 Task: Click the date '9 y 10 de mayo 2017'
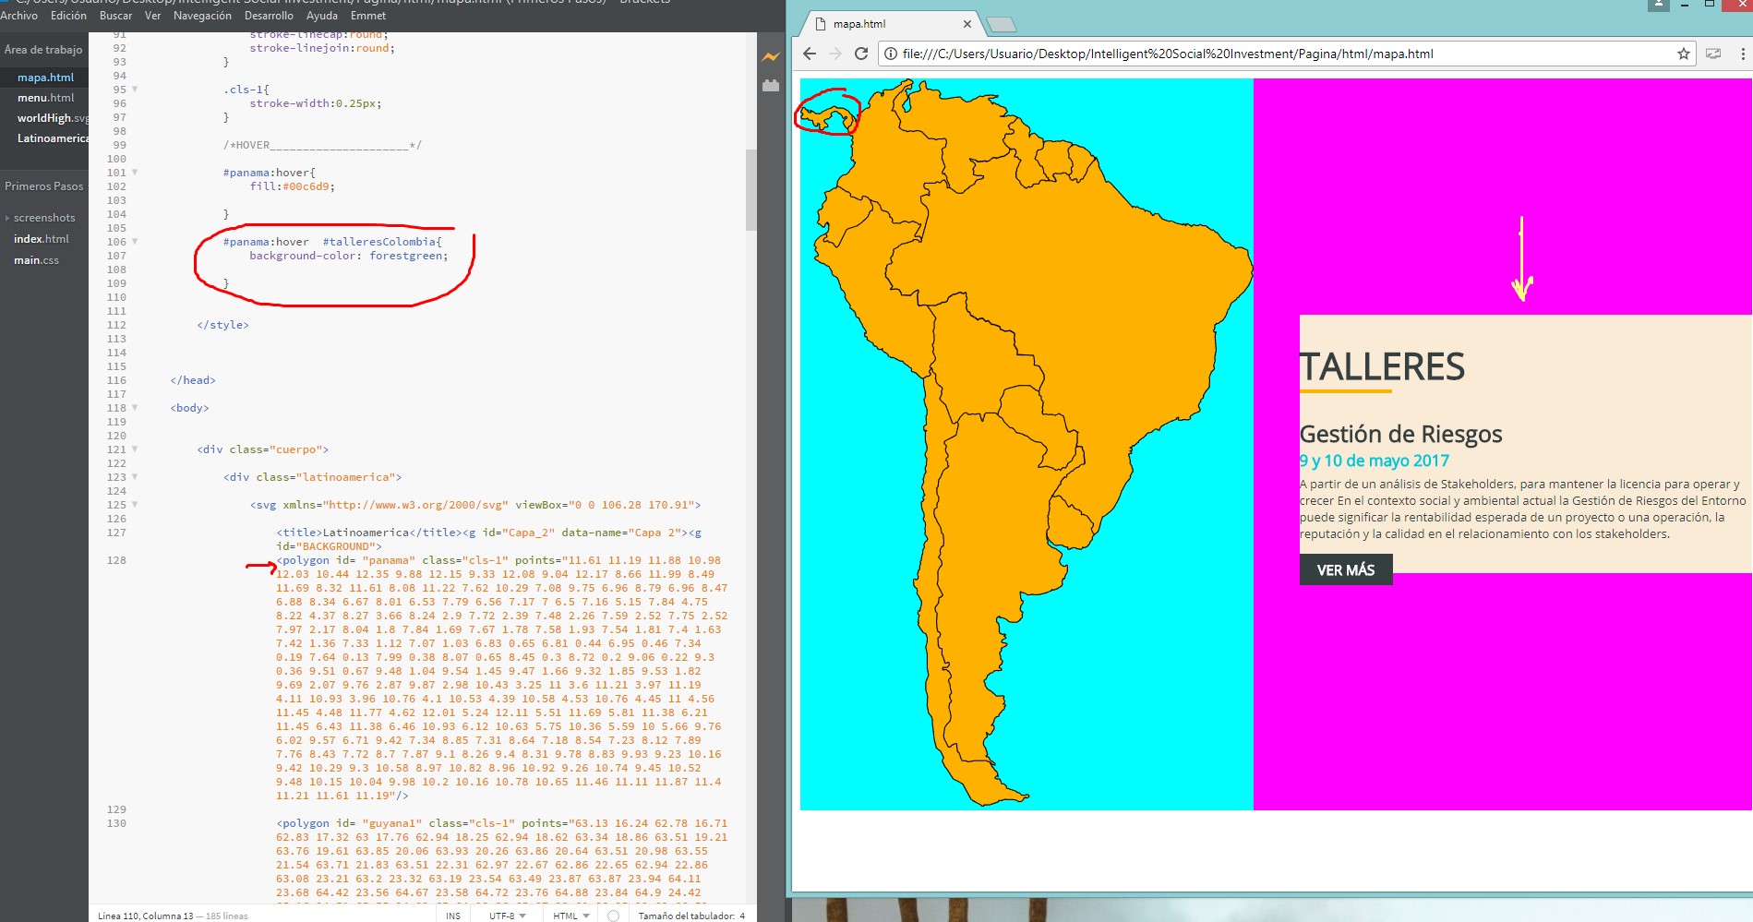[x=1375, y=461]
